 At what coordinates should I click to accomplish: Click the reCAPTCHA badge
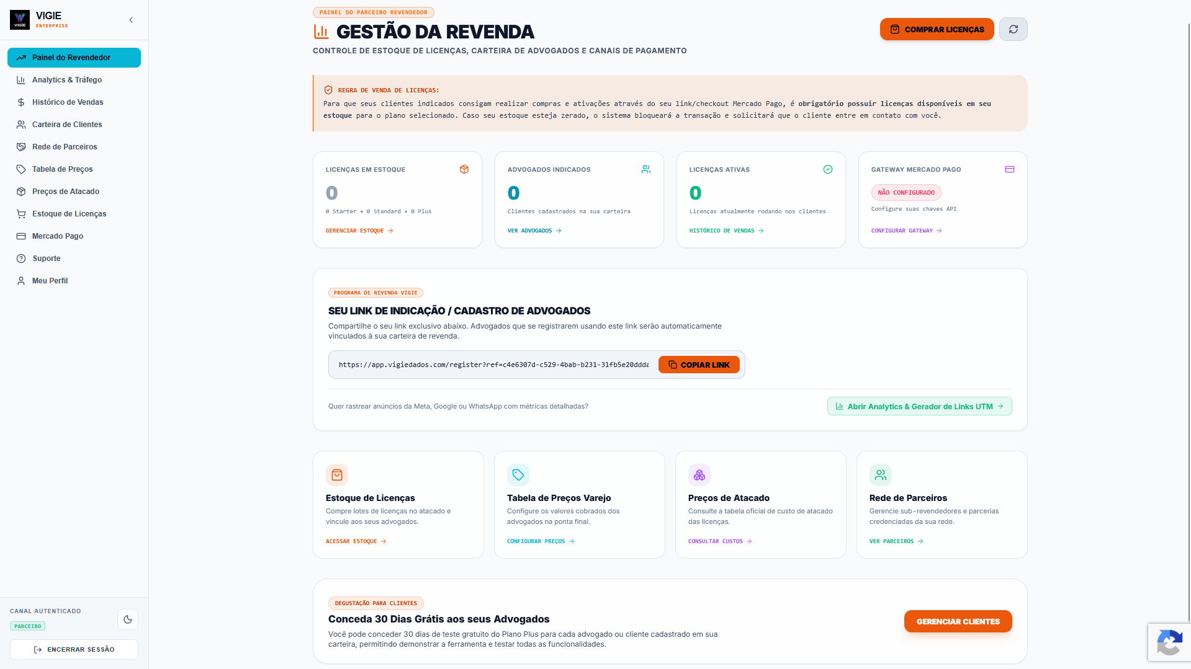pyautogui.click(x=1169, y=642)
